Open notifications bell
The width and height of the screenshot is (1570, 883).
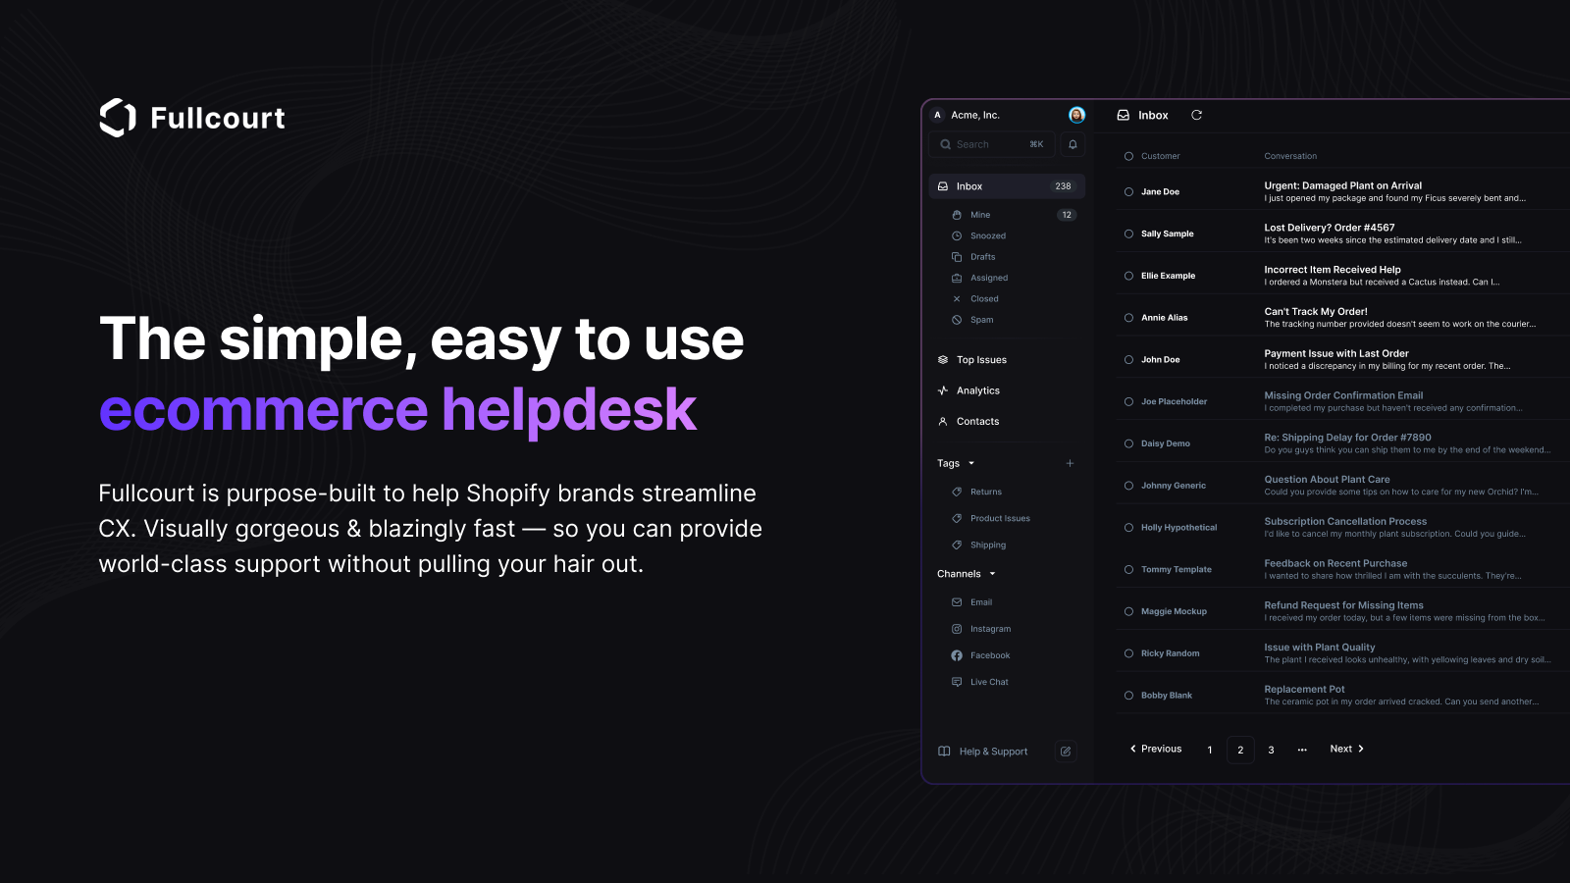coord(1073,144)
